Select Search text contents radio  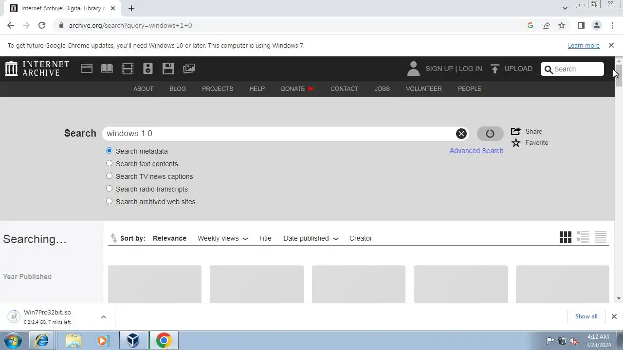click(x=109, y=163)
